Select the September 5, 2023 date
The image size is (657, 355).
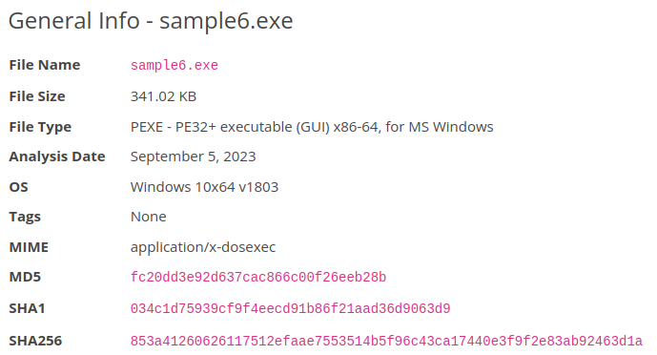point(194,157)
